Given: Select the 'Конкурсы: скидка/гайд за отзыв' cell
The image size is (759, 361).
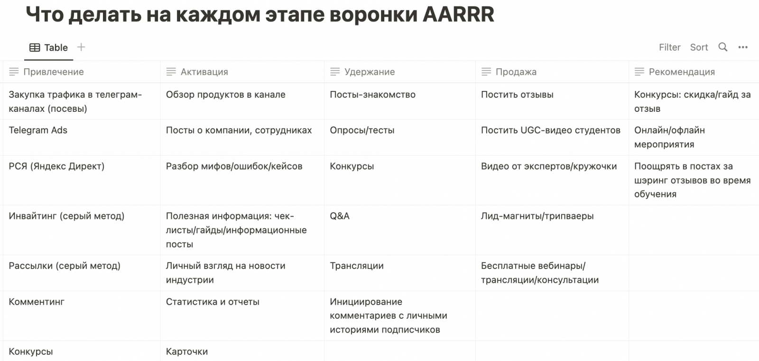Looking at the screenshot, I should [694, 101].
